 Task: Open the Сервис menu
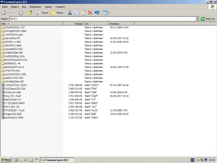click(x=48, y=7)
